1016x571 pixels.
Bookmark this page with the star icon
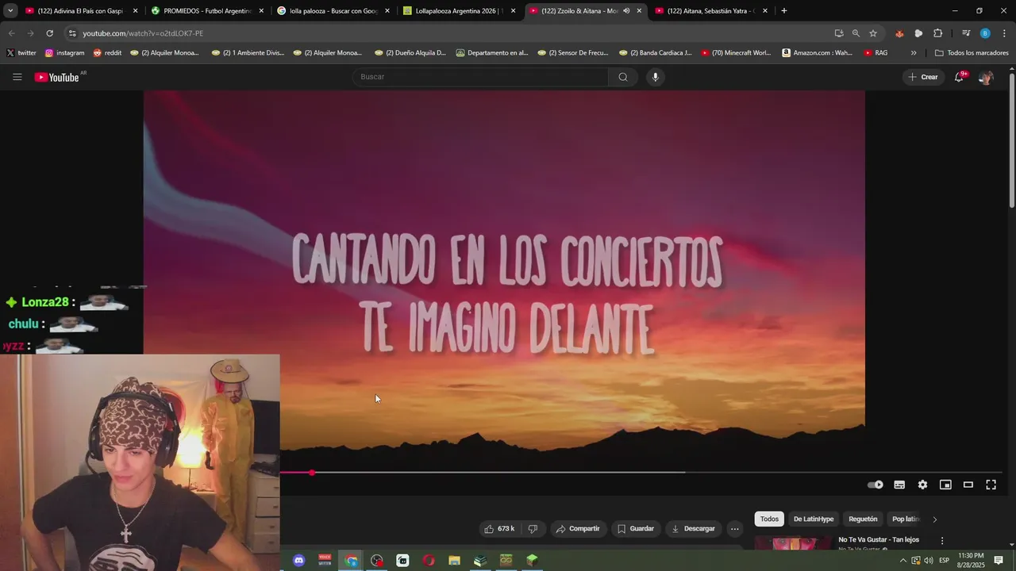coord(873,33)
